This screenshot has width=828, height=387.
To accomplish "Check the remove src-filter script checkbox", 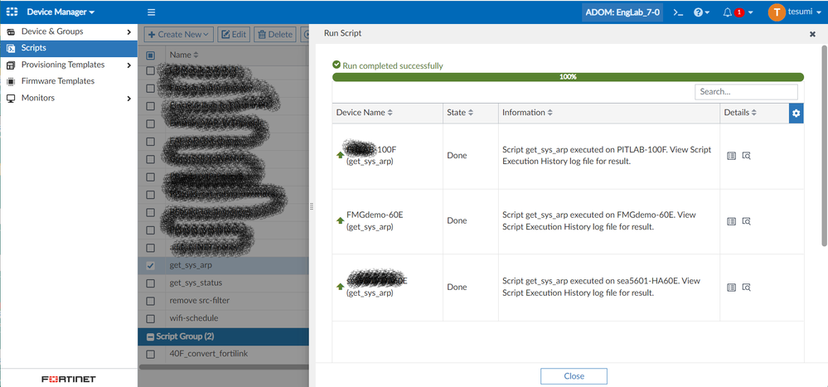I will coord(151,301).
